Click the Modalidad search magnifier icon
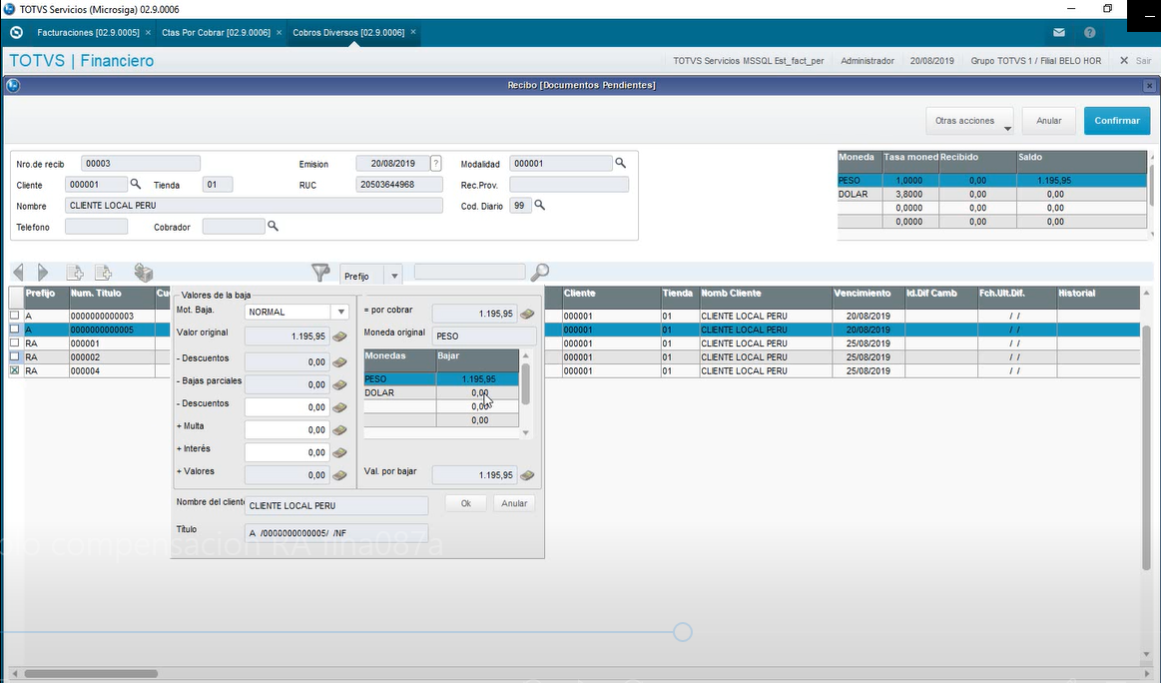This screenshot has width=1161, height=683. point(621,163)
